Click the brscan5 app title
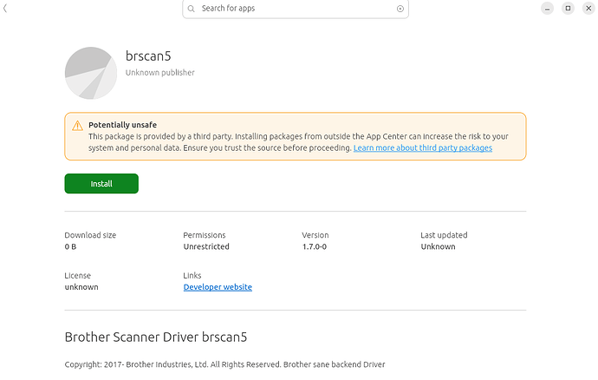 coord(148,56)
